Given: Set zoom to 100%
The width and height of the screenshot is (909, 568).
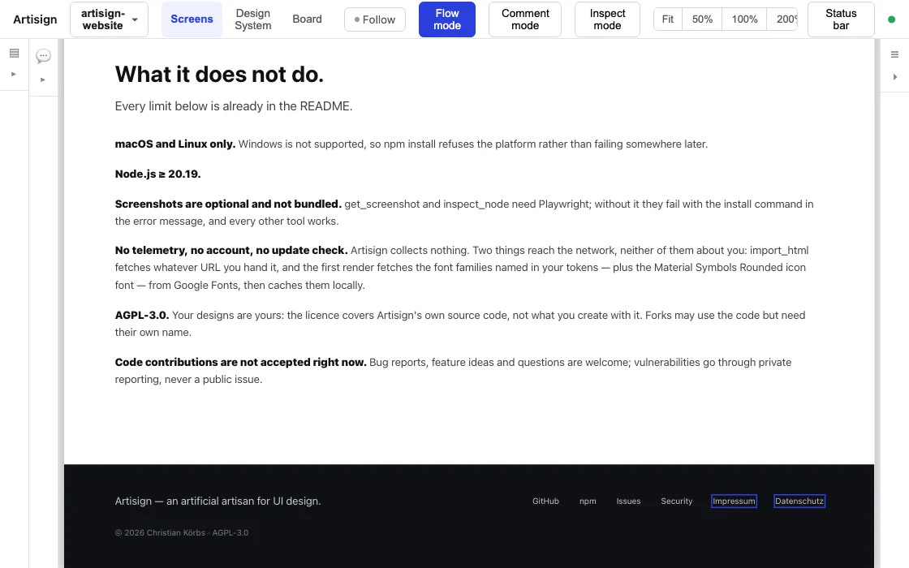Looking at the screenshot, I should (744, 19).
